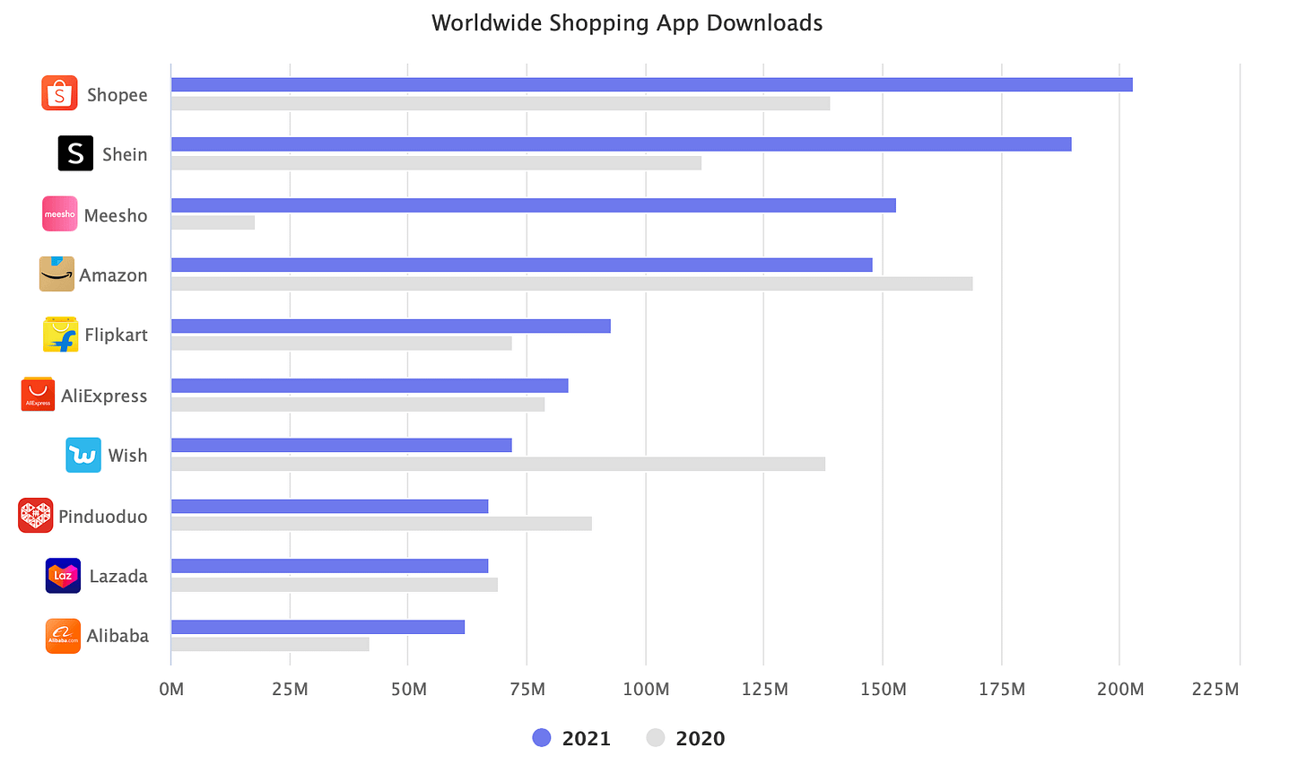Image resolution: width=1306 pixels, height=765 pixels.
Task: Click the Alibaba app icon
Action: (x=63, y=636)
